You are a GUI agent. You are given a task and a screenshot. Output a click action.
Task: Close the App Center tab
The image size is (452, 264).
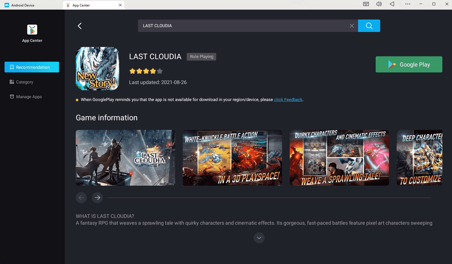[x=120, y=5]
